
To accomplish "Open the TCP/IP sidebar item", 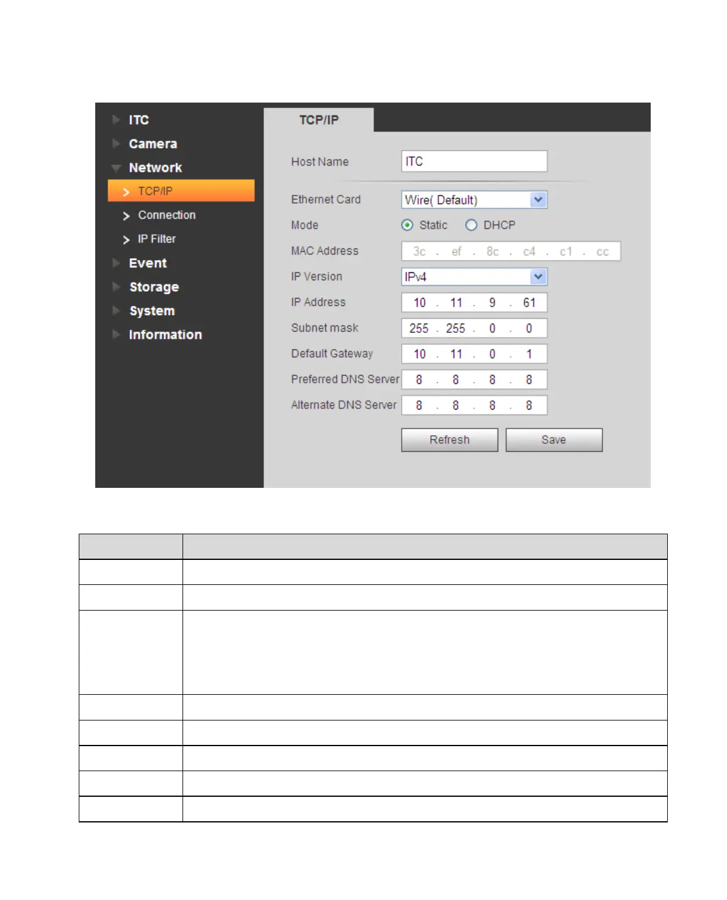I will click(x=181, y=191).
